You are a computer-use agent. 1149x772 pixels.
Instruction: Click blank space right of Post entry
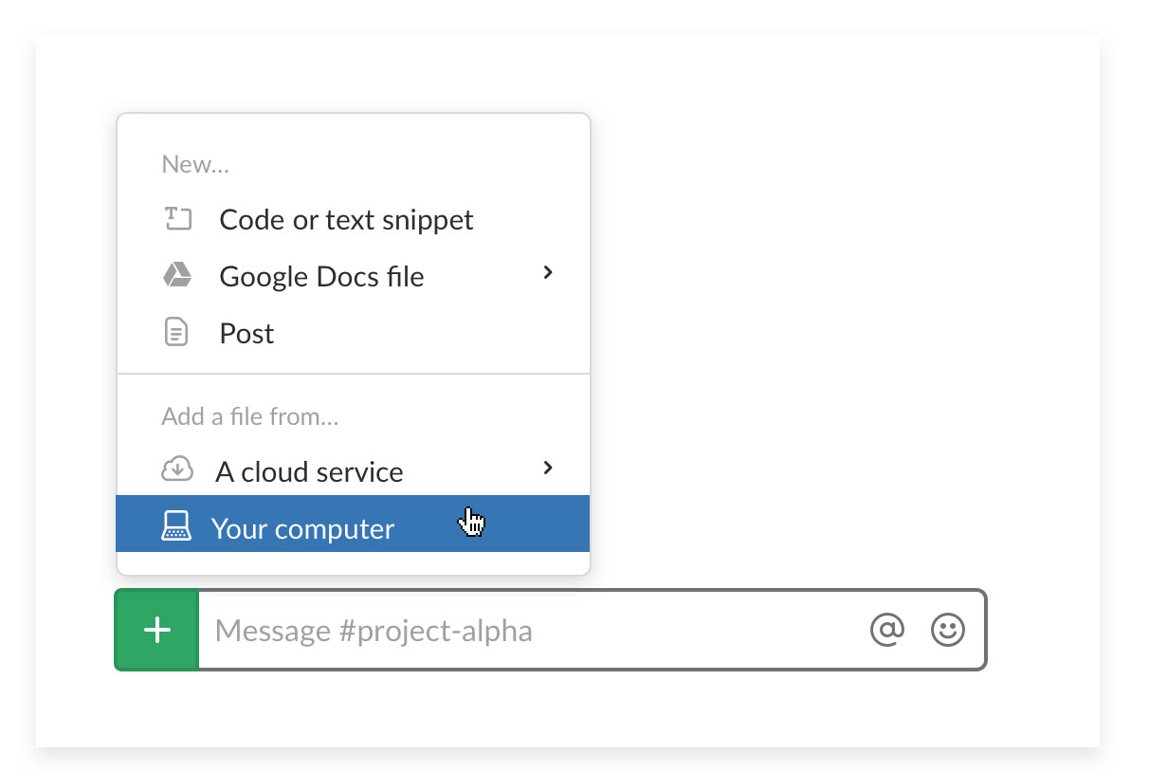[x=427, y=334]
